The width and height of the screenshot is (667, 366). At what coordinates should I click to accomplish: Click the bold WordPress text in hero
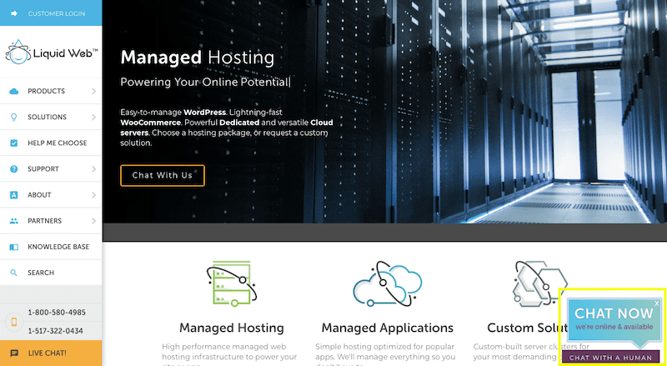(204, 113)
